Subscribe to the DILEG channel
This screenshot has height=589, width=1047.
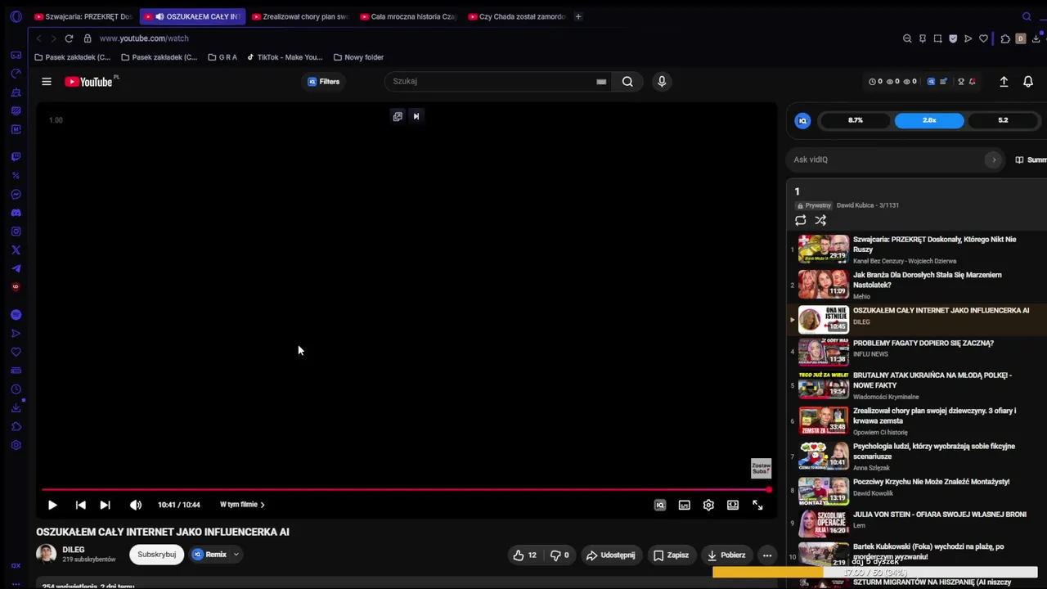pyautogui.click(x=156, y=555)
